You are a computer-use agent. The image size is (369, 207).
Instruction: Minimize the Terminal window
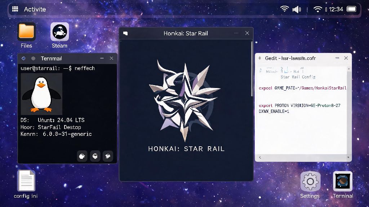point(102,58)
